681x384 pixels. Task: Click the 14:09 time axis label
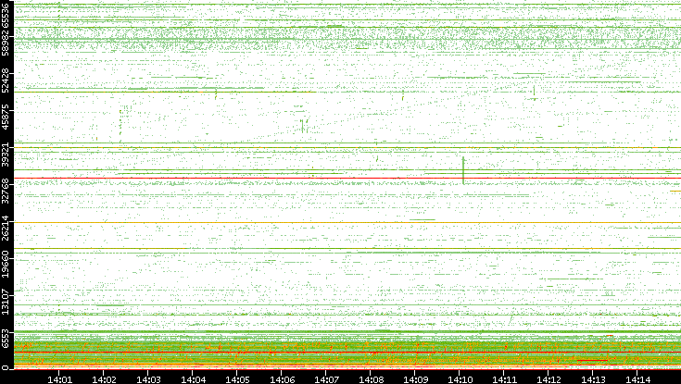pos(415,380)
